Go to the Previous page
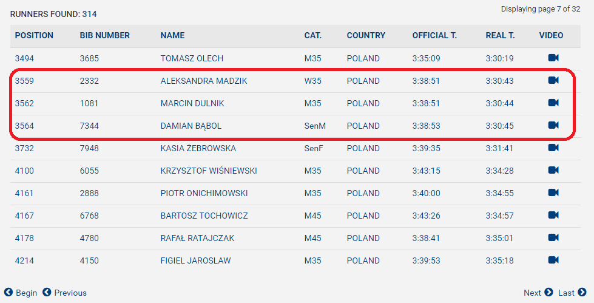Viewport: 594px width, 303px height. (x=64, y=293)
